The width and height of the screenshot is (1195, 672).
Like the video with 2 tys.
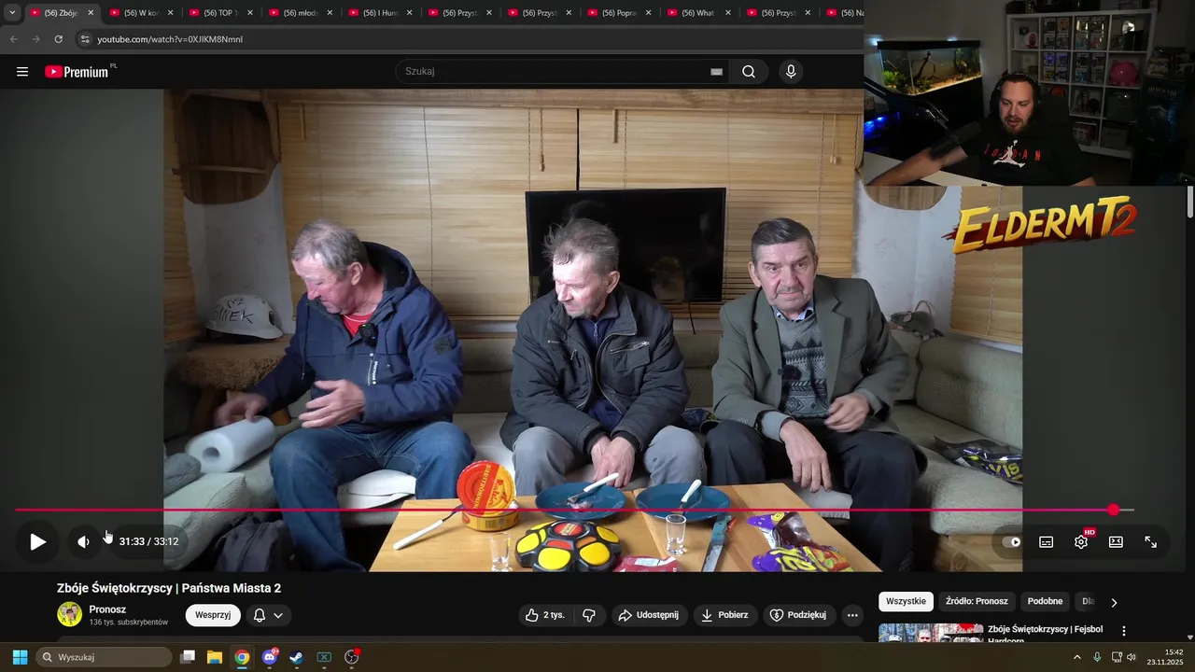pos(545,615)
